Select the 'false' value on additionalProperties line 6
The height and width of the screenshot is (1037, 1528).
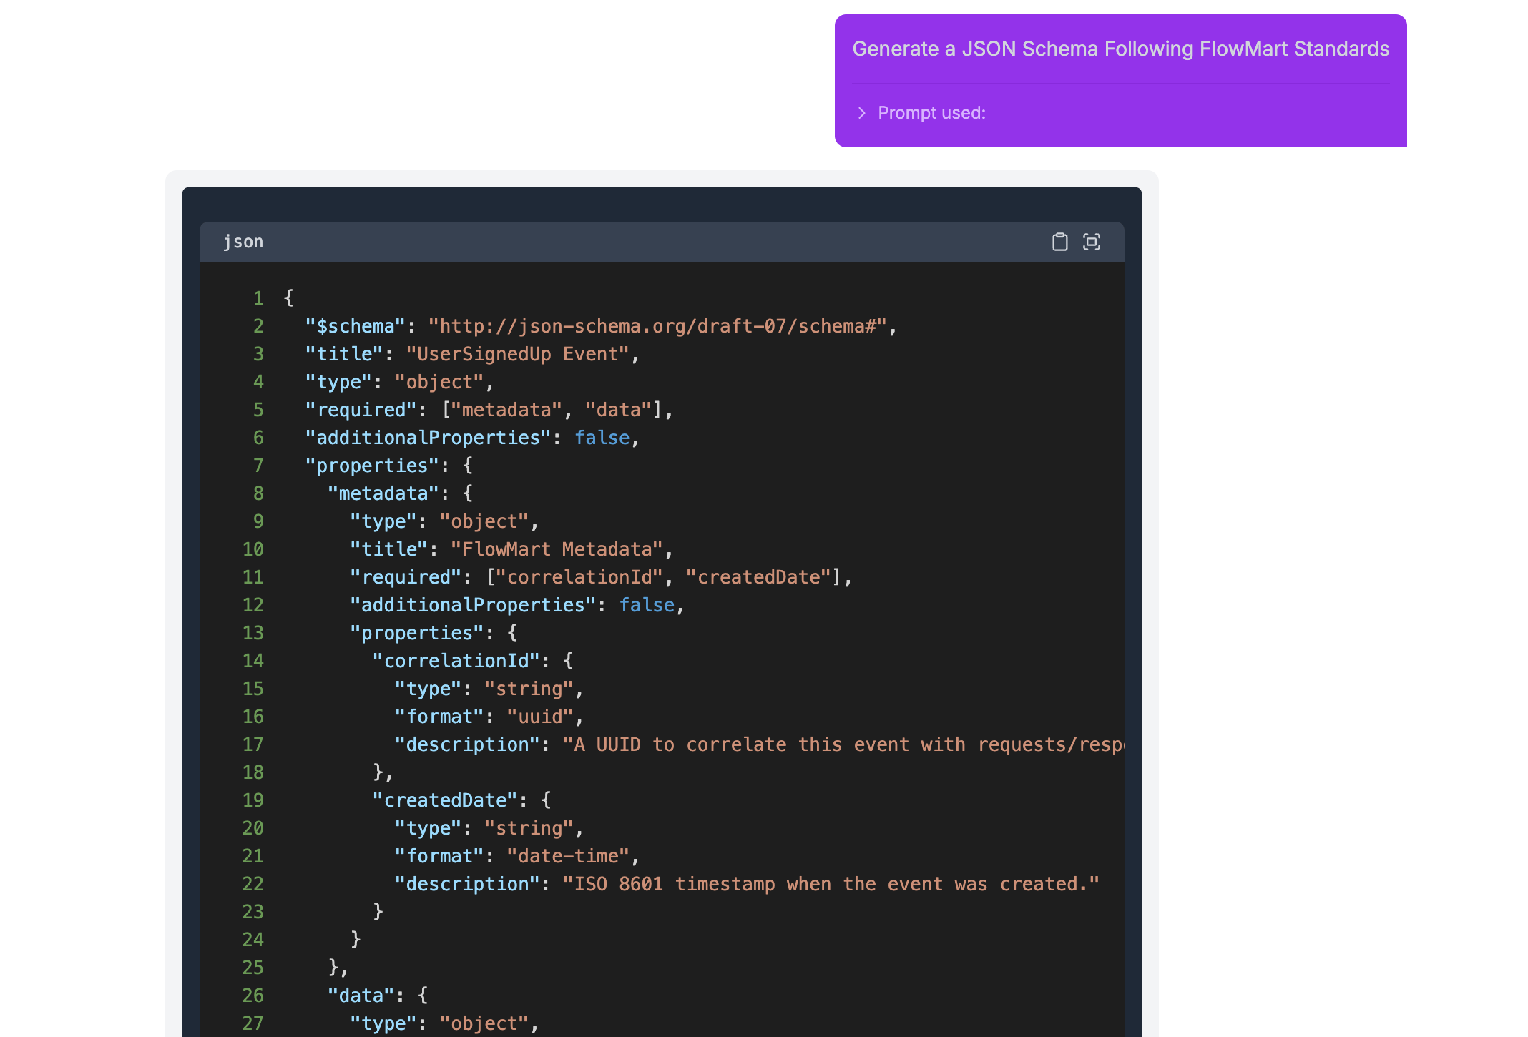point(602,437)
